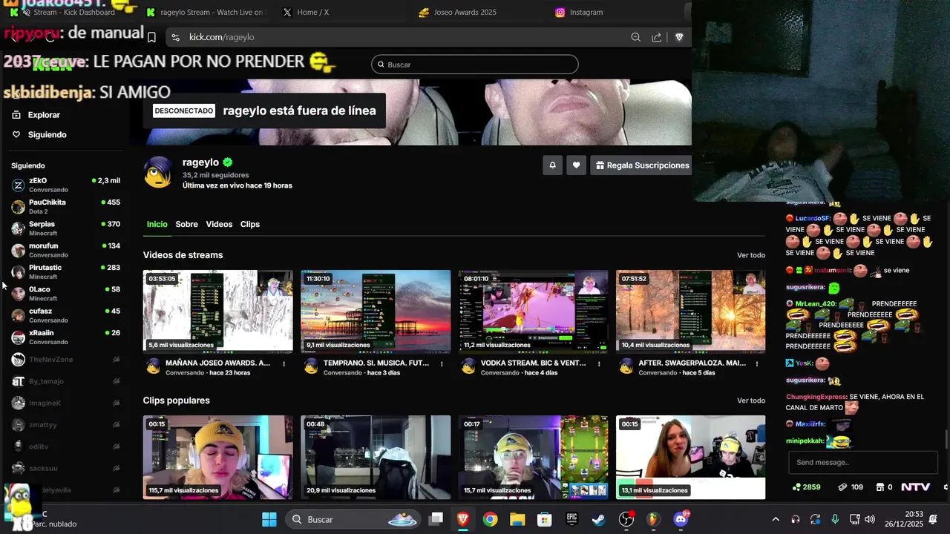Open 0Laco channel in Siguiendo list
The height and width of the screenshot is (534, 950).
(65, 294)
